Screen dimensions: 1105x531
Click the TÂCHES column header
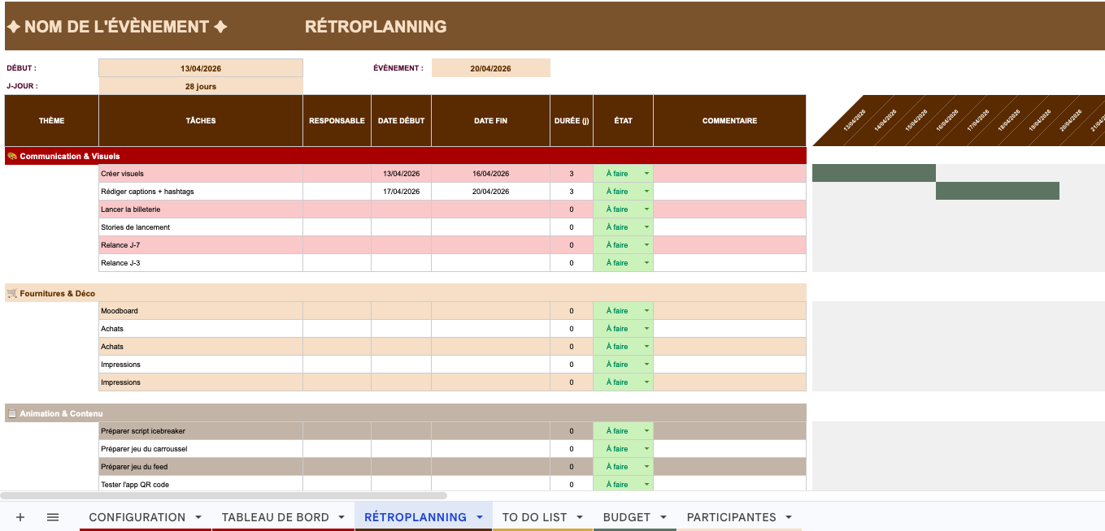pos(200,121)
